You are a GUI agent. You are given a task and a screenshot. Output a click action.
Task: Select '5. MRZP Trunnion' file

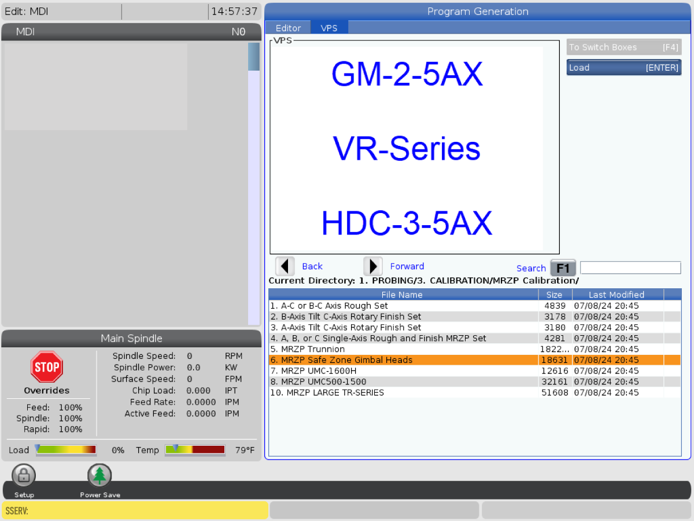(475, 349)
